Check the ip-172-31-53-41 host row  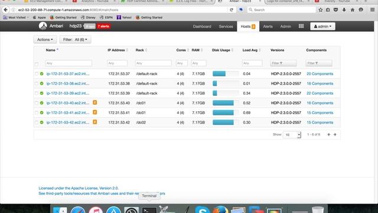pos(37,113)
